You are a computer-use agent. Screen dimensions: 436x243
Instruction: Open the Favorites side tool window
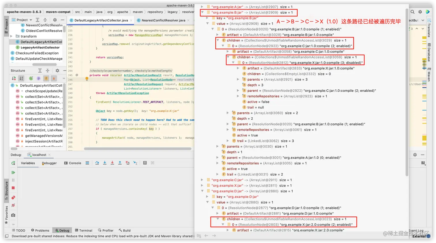pos(6,215)
